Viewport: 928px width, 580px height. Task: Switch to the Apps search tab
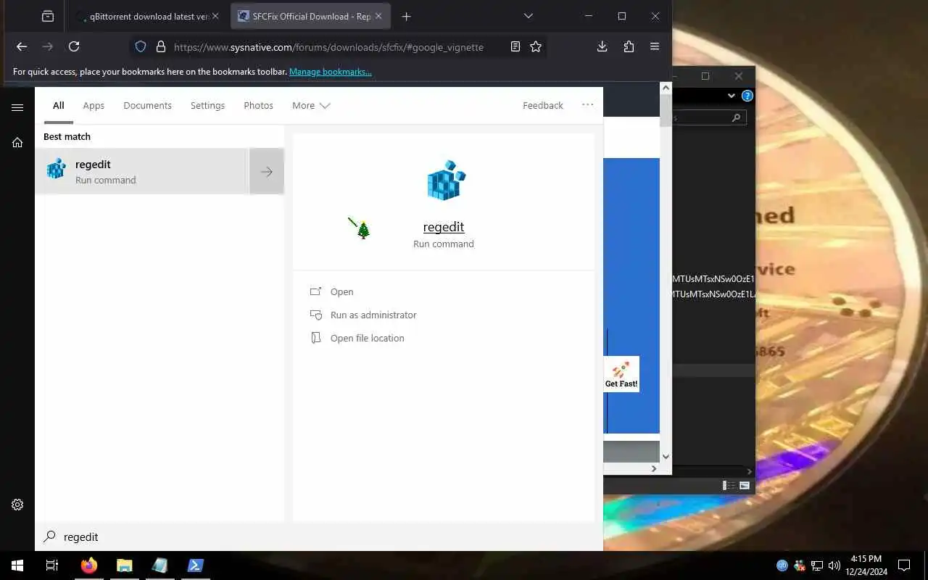pyautogui.click(x=94, y=105)
